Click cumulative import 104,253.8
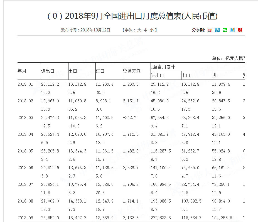Image resolution: width=258 pixels, height=222 pixels. pyautogui.click(x=222, y=218)
